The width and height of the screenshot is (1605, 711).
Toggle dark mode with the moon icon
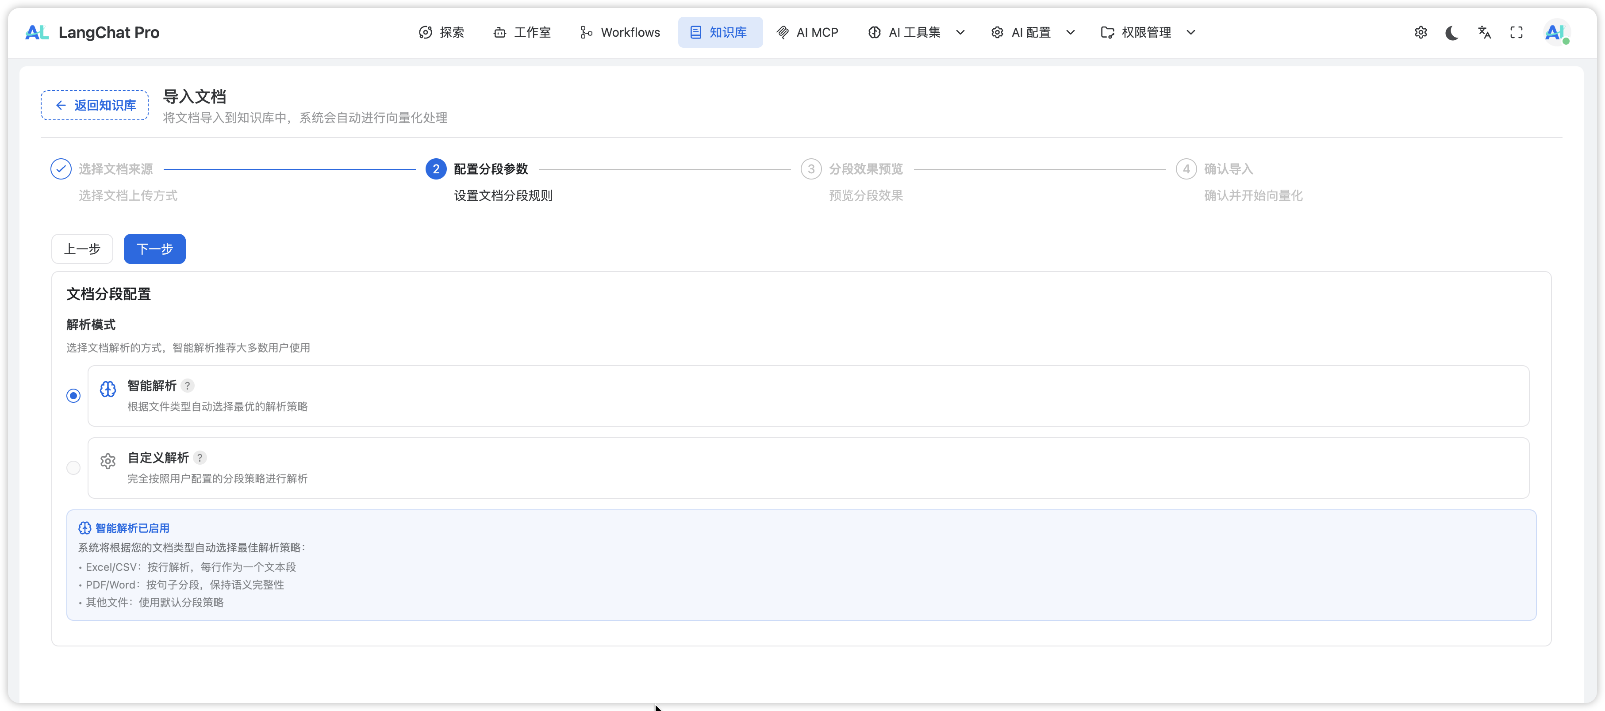(1452, 32)
